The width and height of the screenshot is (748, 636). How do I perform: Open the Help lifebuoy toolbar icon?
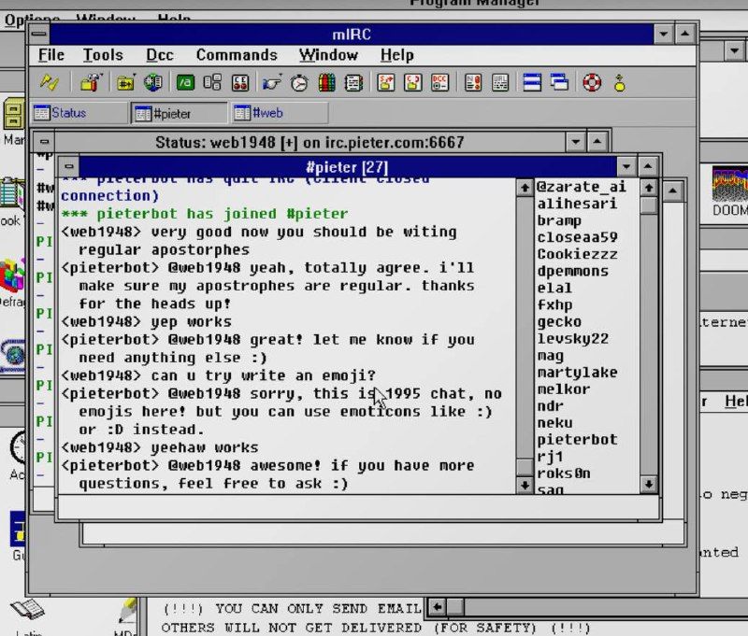(592, 83)
